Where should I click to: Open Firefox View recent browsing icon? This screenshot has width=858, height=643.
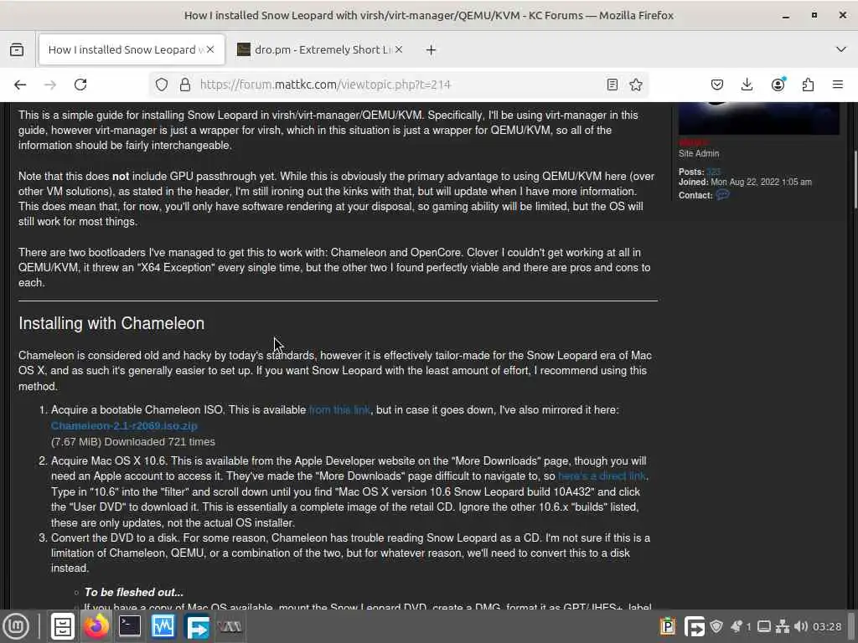(x=17, y=49)
